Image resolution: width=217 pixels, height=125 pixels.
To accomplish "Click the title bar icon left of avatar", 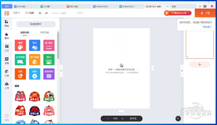I will [205, 7].
